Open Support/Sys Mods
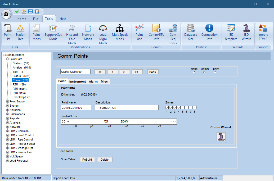Viewport: 274px width, 181px height. coord(53,33)
